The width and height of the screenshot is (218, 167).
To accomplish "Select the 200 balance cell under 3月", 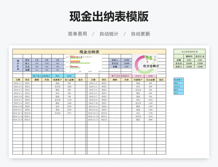I will (x=57, y=70).
